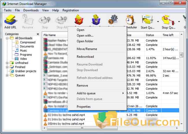Image resolution: width=188 pixels, height=134 pixels.
Task: Open Scheduler via the alarm clock icon
Action: pos(130,20)
